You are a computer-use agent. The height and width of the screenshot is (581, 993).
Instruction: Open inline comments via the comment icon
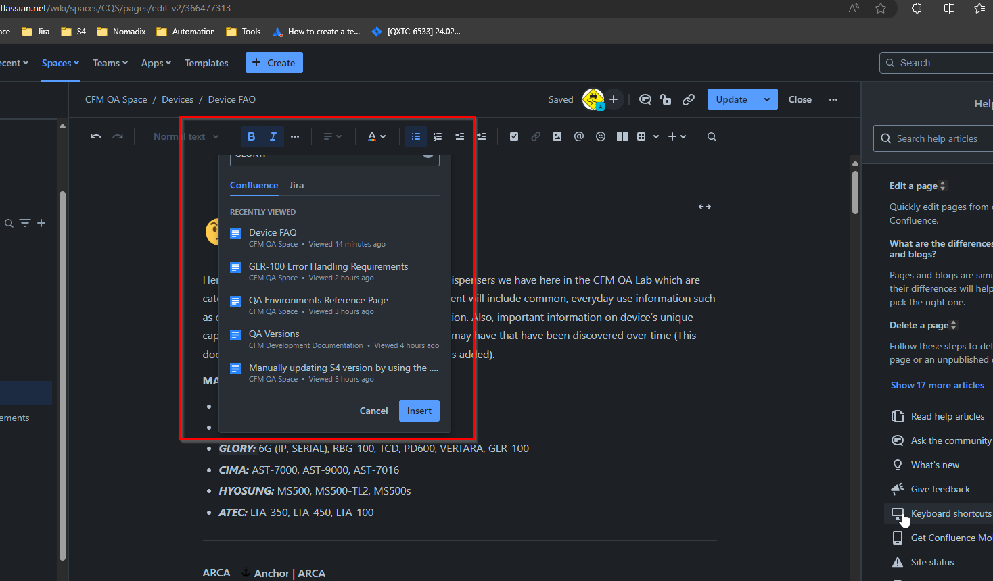point(645,99)
